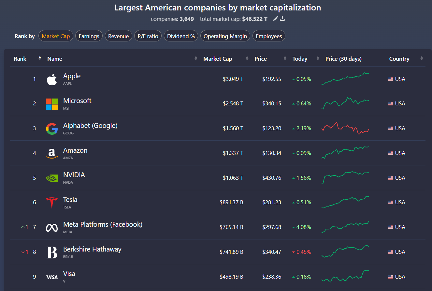Open the Amazon company link
This screenshot has width=432, height=291.
point(75,150)
